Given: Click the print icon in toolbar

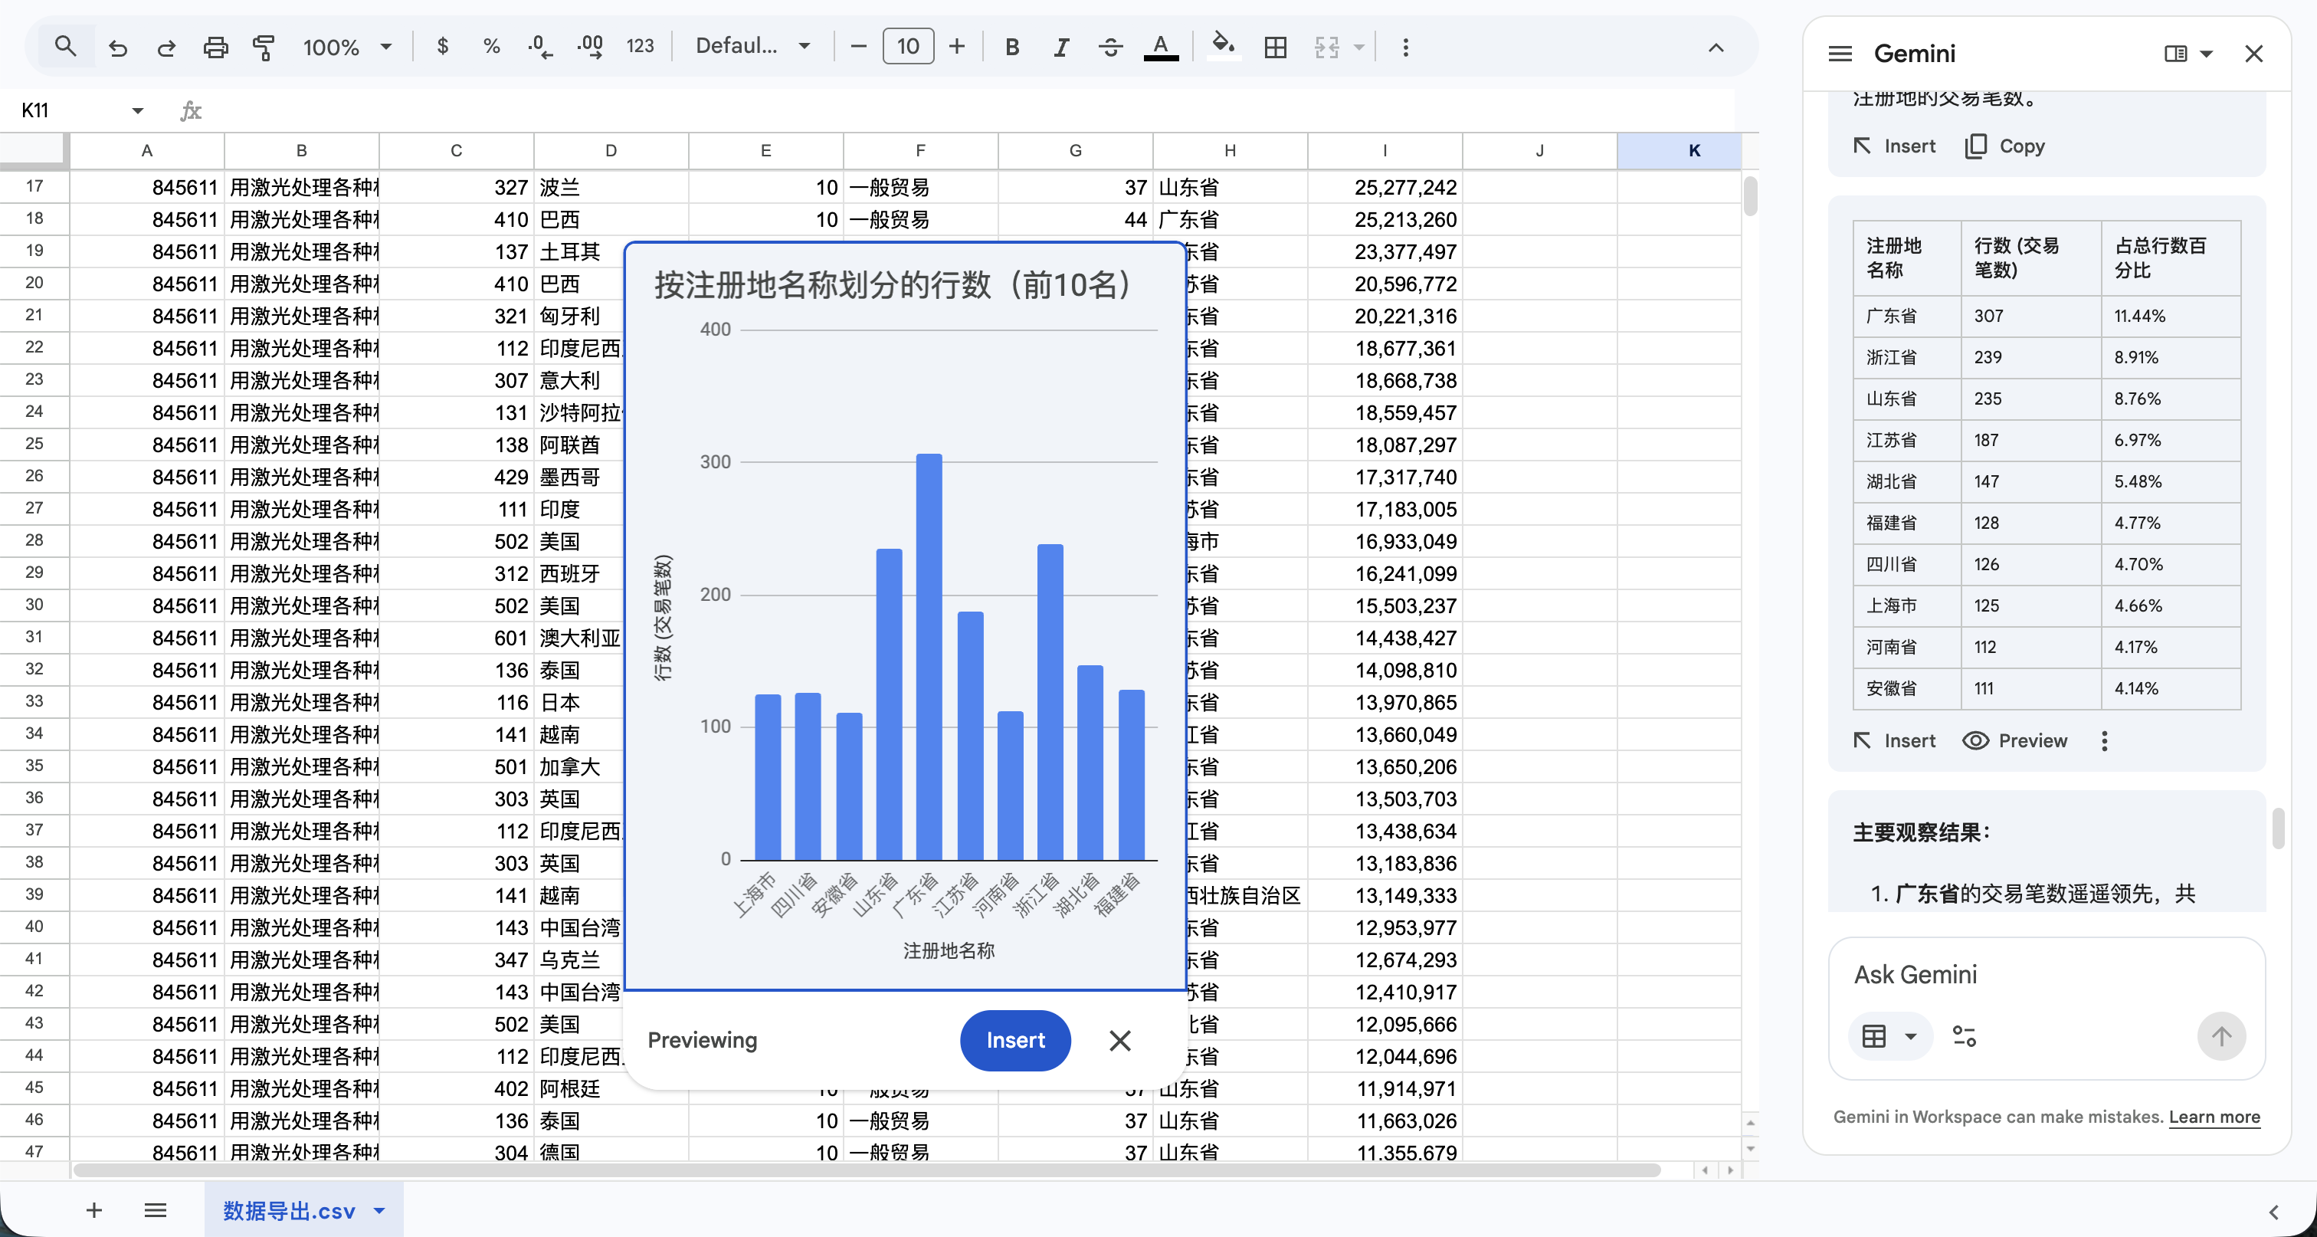Looking at the screenshot, I should [x=215, y=47].
